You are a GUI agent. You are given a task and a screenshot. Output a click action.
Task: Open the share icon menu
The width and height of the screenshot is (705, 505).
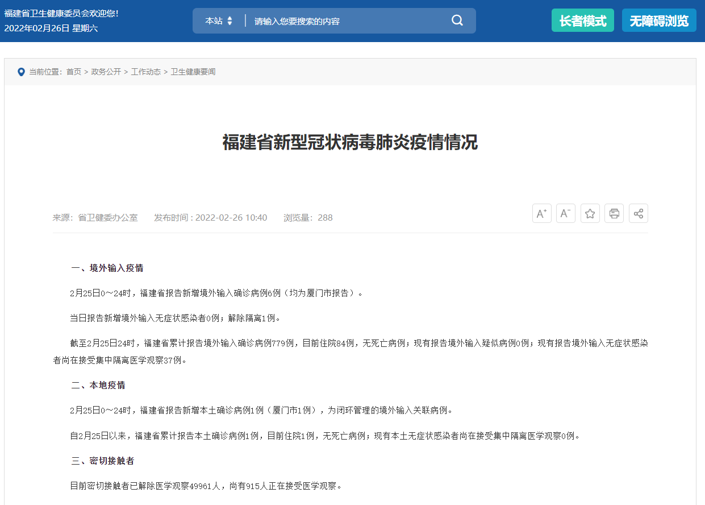click(x=639, y=213)
